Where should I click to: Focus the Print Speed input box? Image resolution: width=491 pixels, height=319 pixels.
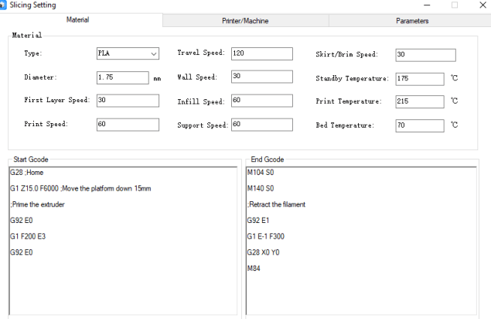tap(128, 124)
